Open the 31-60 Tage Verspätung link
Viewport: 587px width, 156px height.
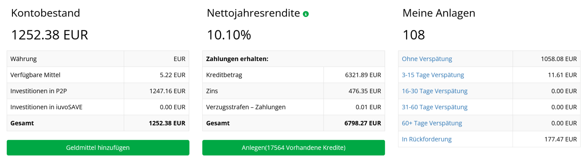point(434,107)
